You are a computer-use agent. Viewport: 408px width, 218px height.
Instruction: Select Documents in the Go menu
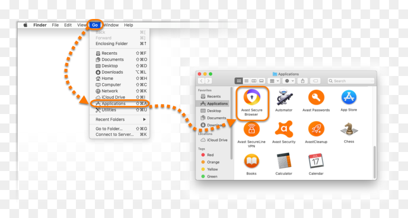120,59
